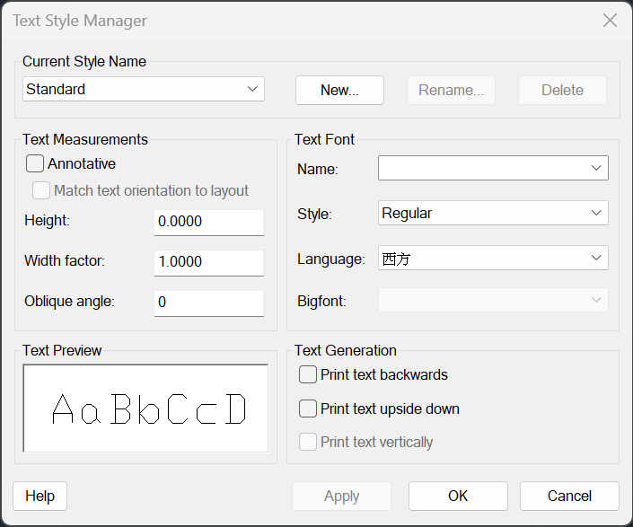Enable the Annotative checkbox
This screenshot has width=633, height=527.
pos(35,163)
